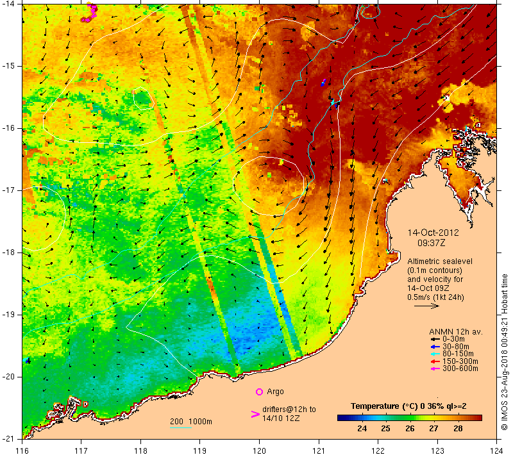Screen dimensions: 513x455
Task: Click the 'drifters@12h to' legend text
Action: pyautogui.click(x=289, y=409)
